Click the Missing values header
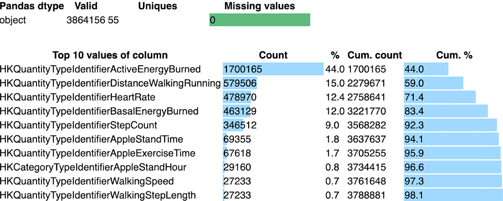Screen dimensions: 503x201 (259, 6)
